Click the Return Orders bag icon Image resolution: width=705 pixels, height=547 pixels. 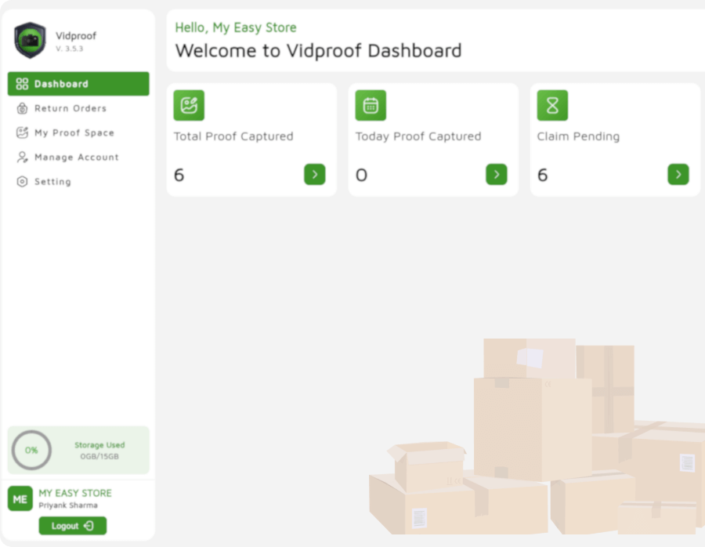pos(22,108)
